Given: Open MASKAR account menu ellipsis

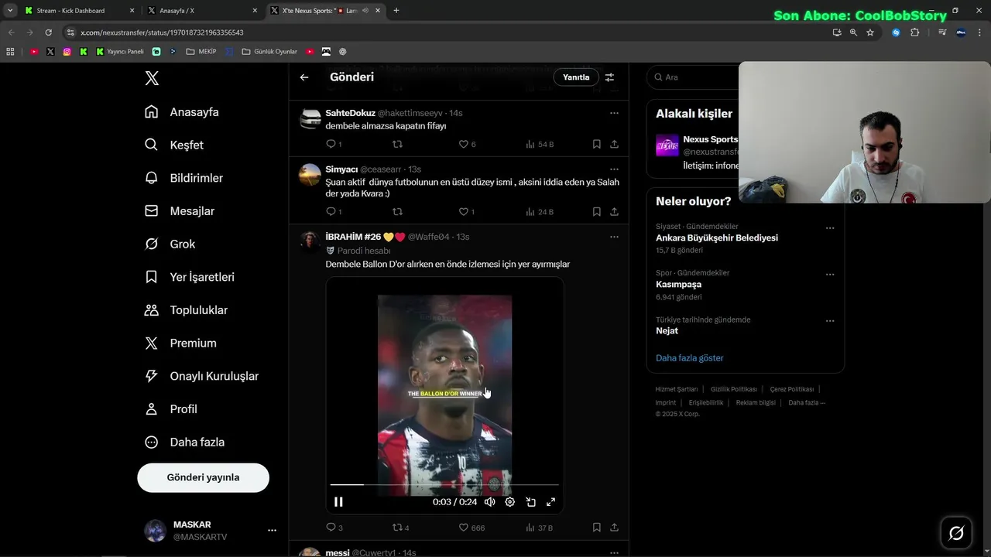Looking at the screenshot, I should (x=272, y=531).
